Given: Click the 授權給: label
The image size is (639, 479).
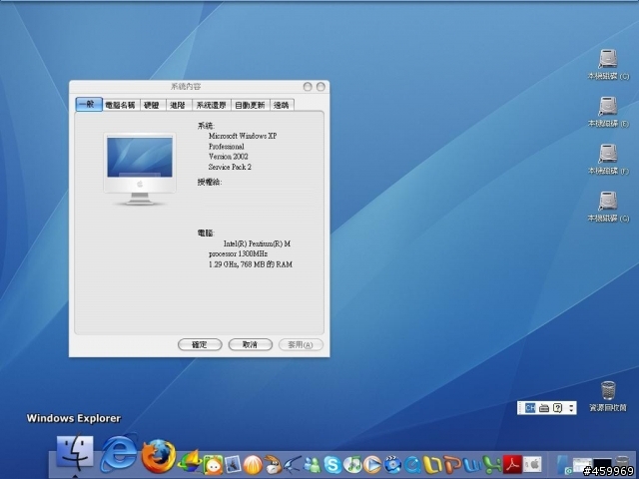Looking at the screenshot, I should tap(210, 182).
